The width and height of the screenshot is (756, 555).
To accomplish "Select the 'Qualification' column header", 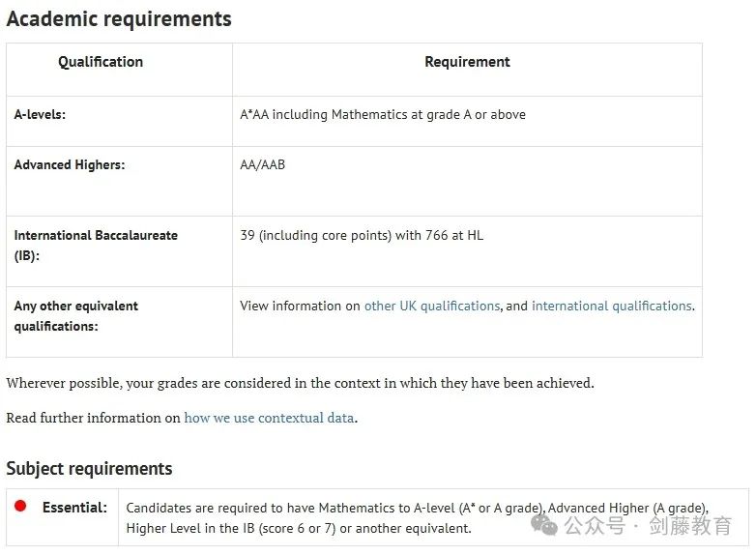I will (101, 62).
